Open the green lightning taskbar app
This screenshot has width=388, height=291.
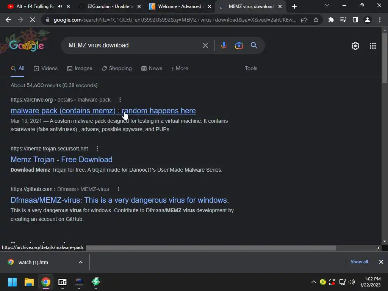tap(96, 282)
